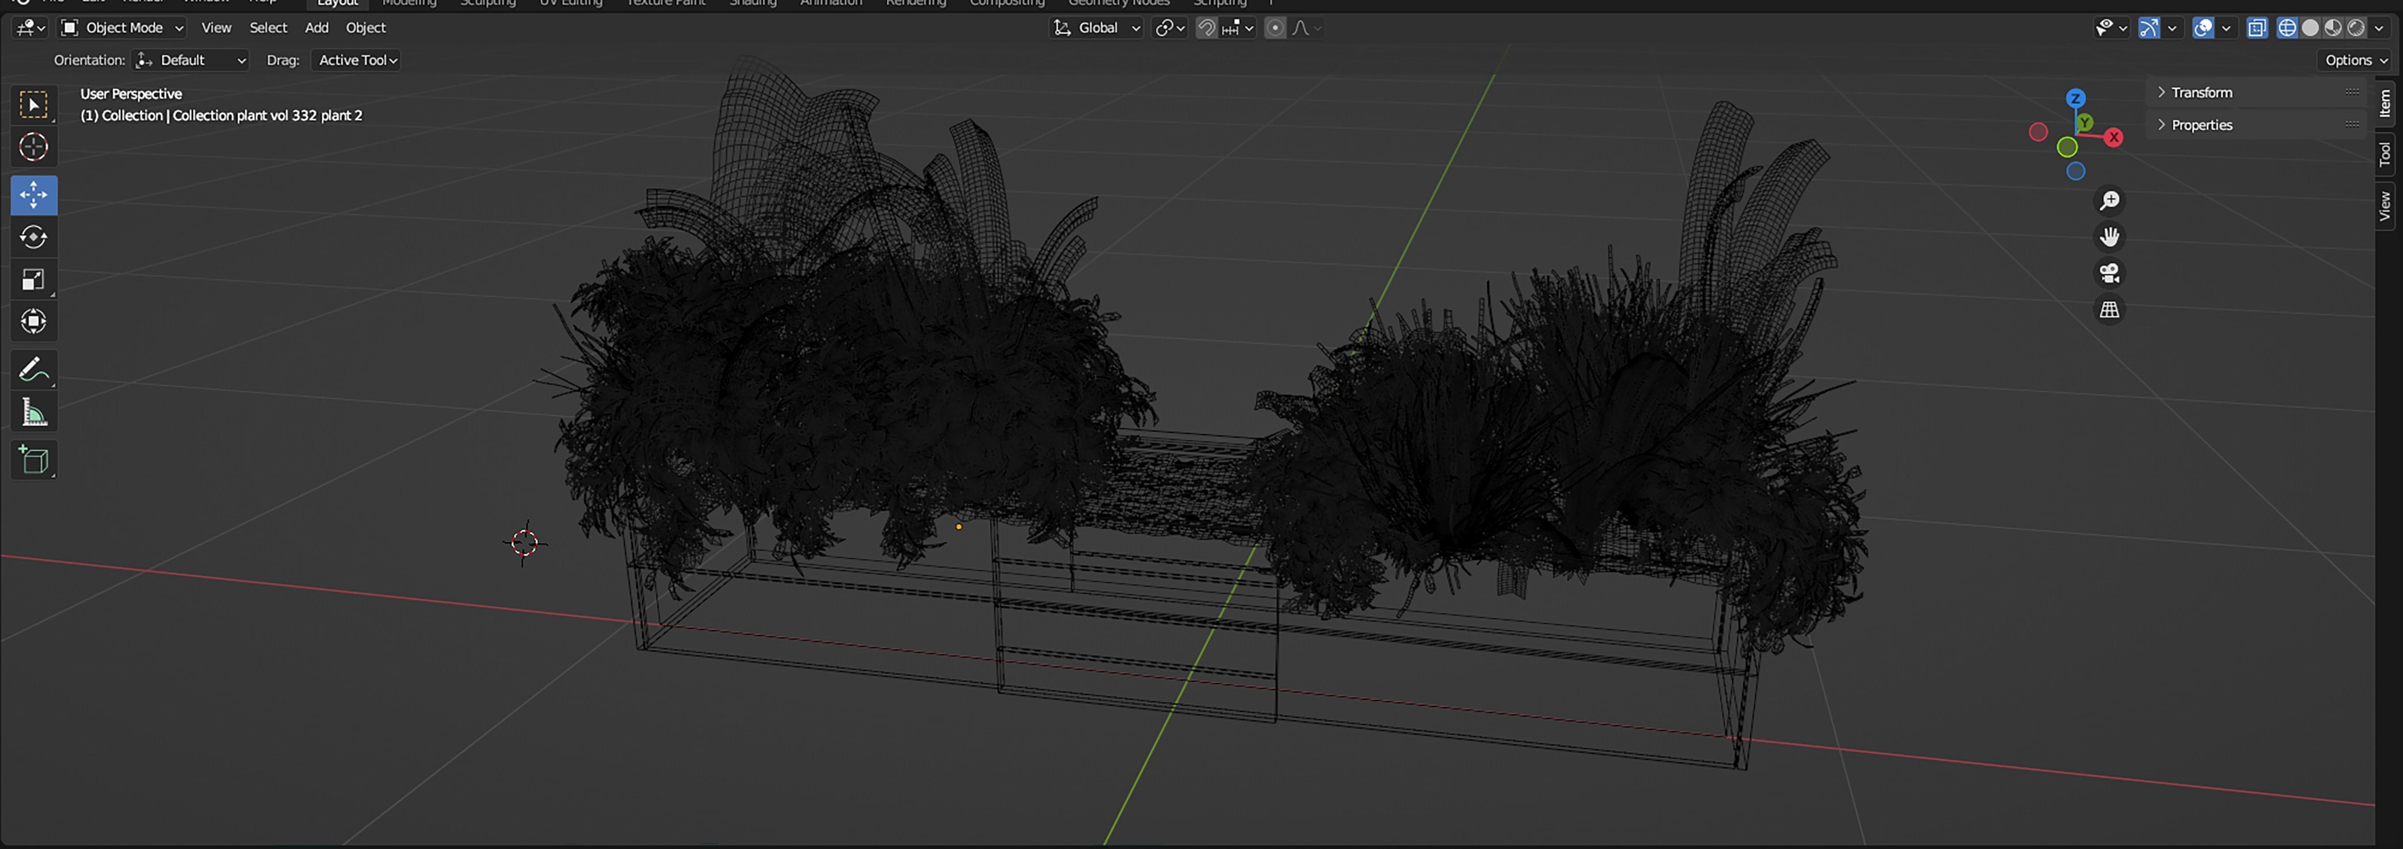Open pivot point dropdown
This screenshot has width=2403, height=849.
[1170, 28]
